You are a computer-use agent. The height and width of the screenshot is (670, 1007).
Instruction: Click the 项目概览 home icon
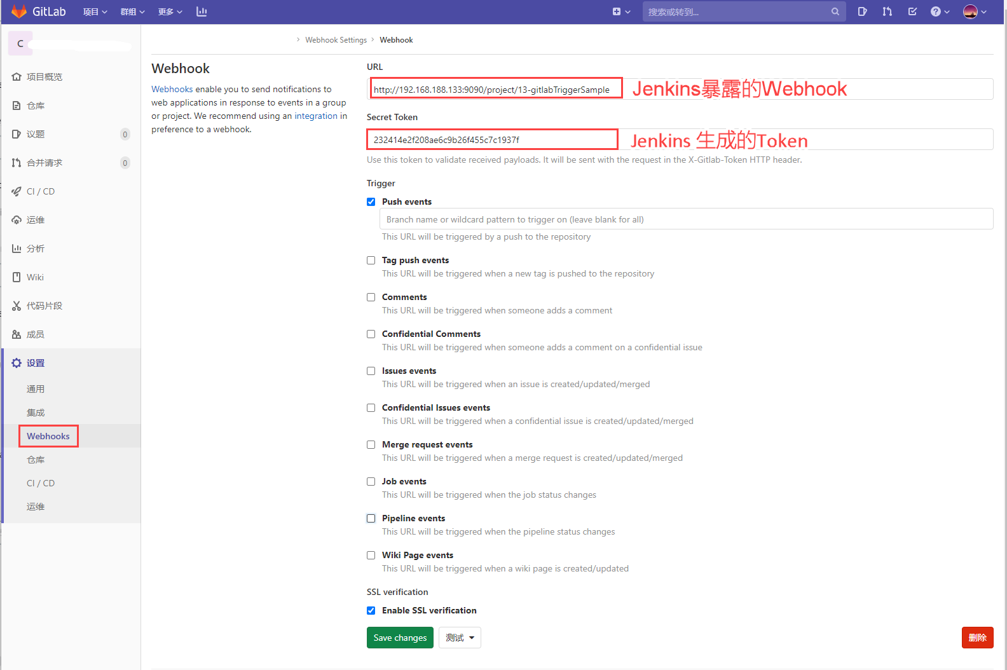click(17, 77)
